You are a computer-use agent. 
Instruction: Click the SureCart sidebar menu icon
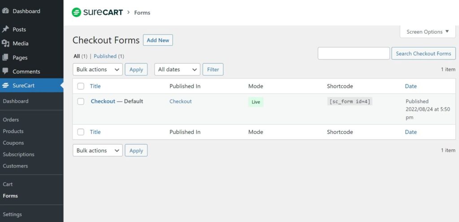(x=5, y=85)
